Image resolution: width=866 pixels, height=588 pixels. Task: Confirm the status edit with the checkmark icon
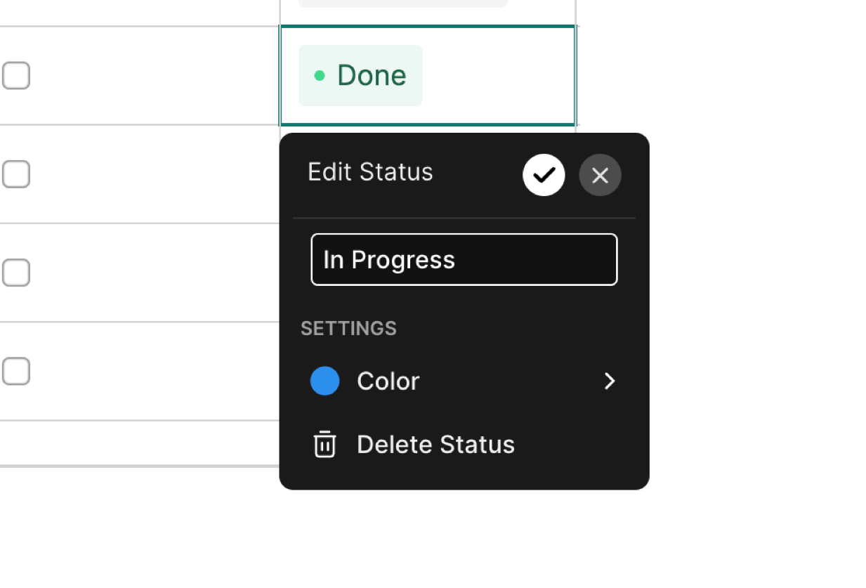[x=544, y=175]
